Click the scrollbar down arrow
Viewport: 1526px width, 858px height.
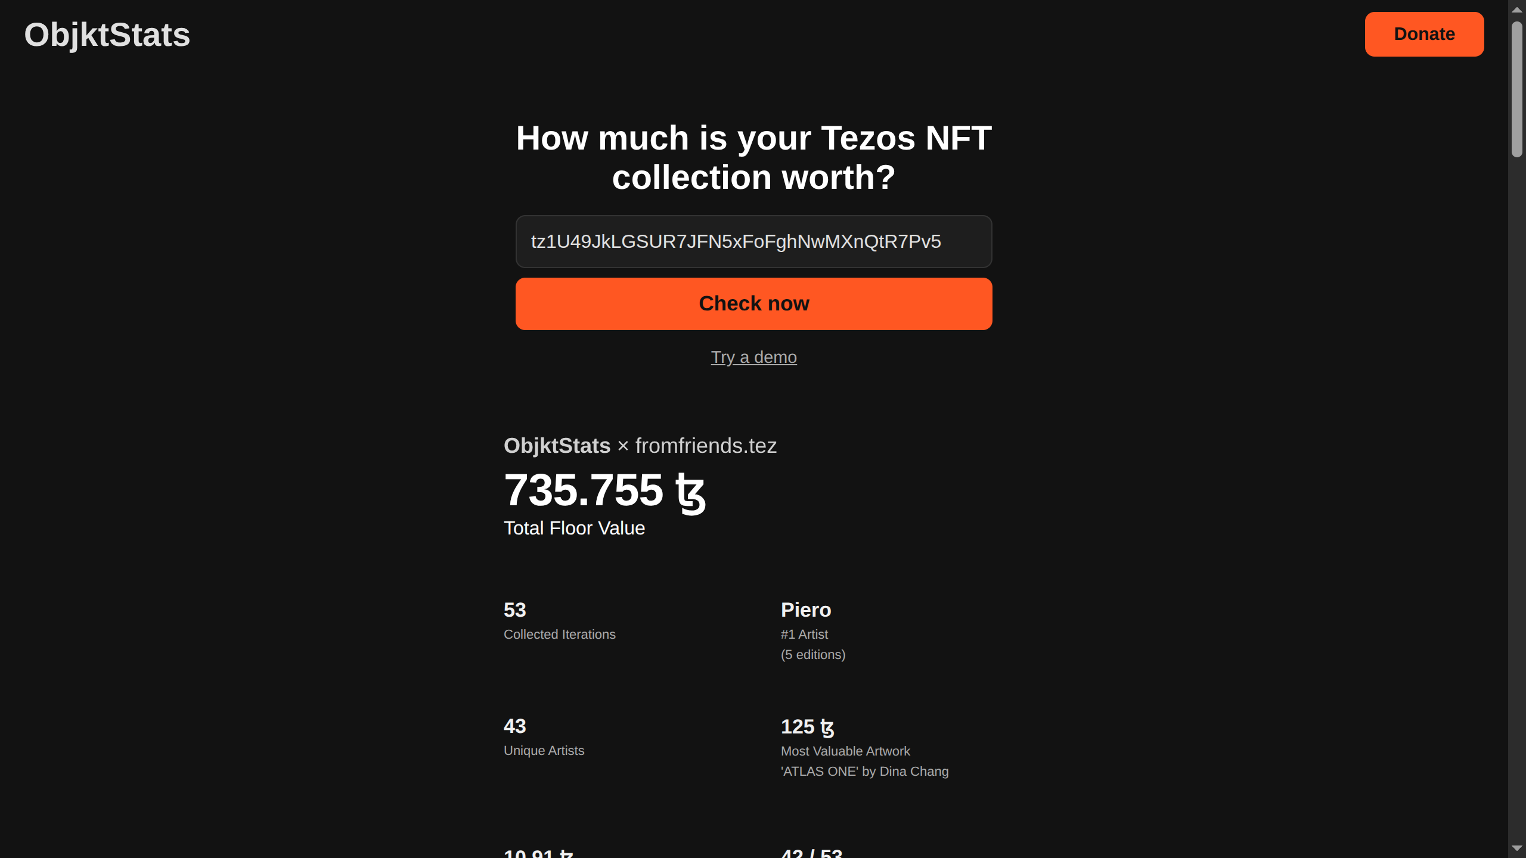tap(1516, 848)
